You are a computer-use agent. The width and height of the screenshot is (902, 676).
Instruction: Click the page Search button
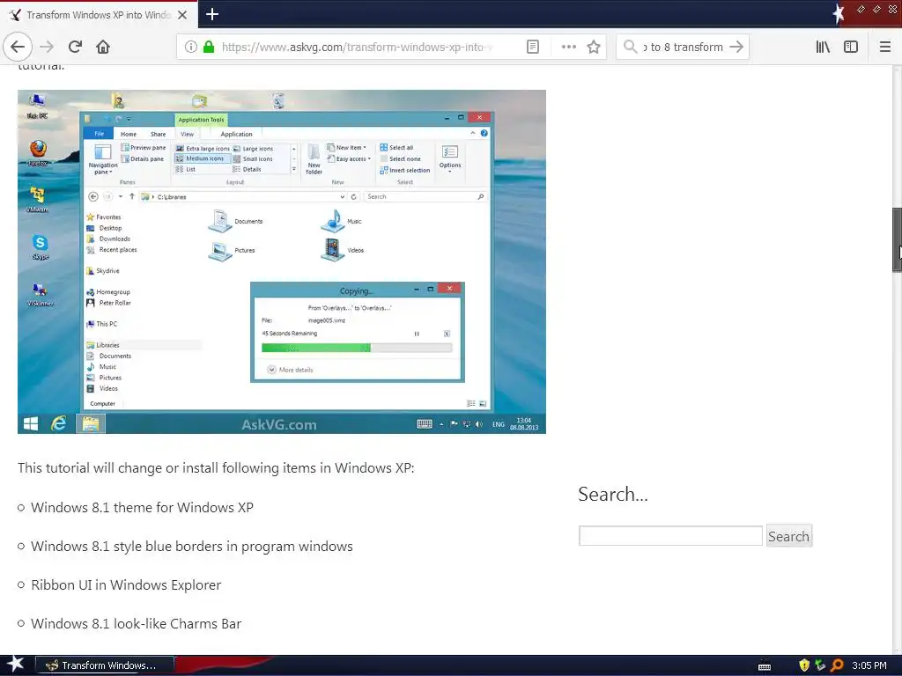coord(788,536)
